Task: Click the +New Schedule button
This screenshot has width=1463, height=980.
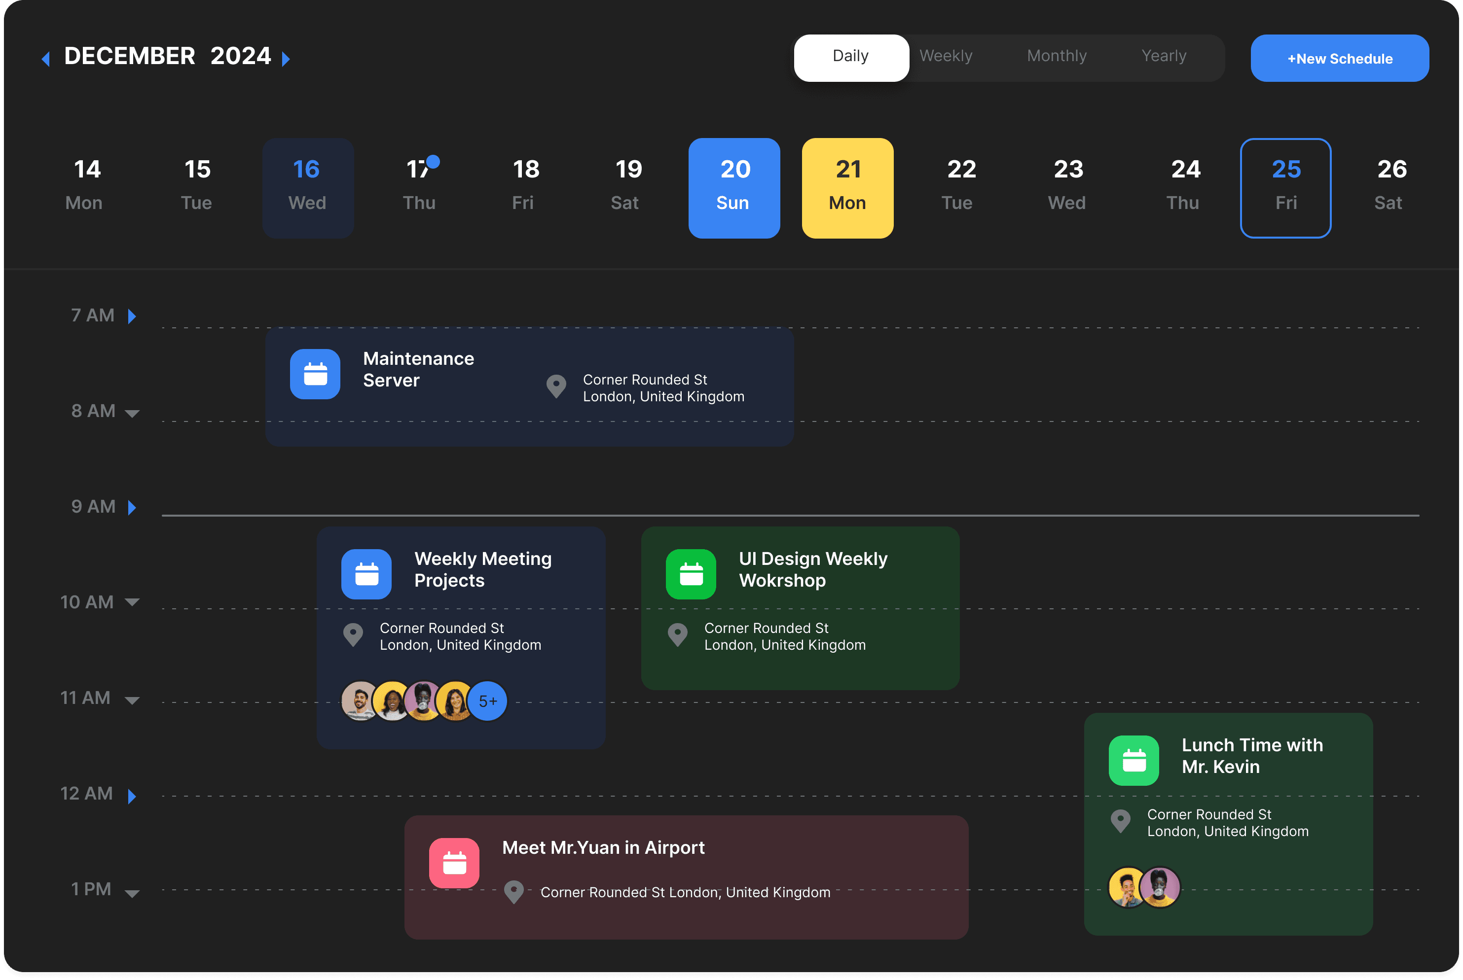Action: coord(1339,58)
